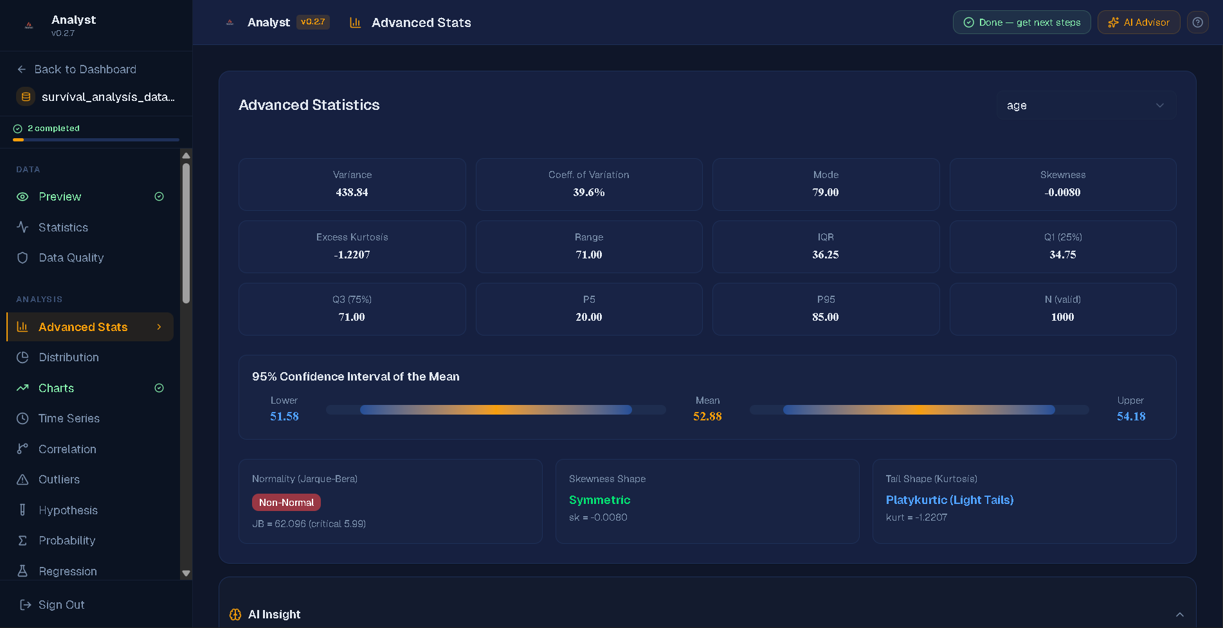Click the warning triangle icon for Outliers
Screen dimensions: 1223x628
(x=23, y=480)
